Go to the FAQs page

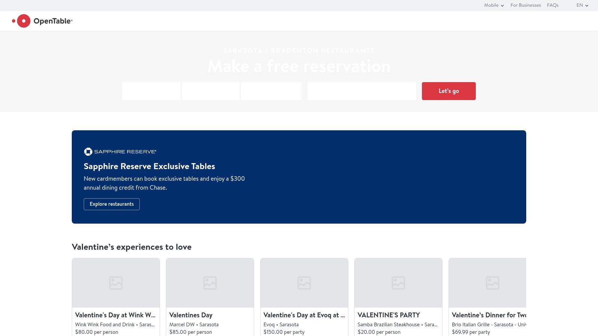tap(552, 5)
